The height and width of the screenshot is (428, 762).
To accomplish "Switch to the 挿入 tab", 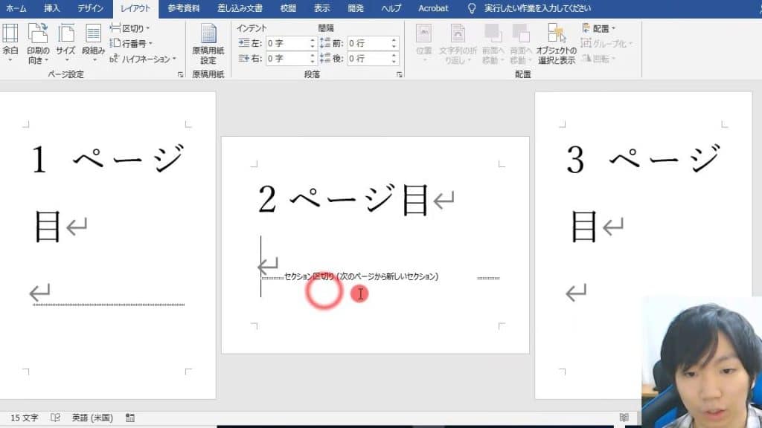I will click(52, 8).
